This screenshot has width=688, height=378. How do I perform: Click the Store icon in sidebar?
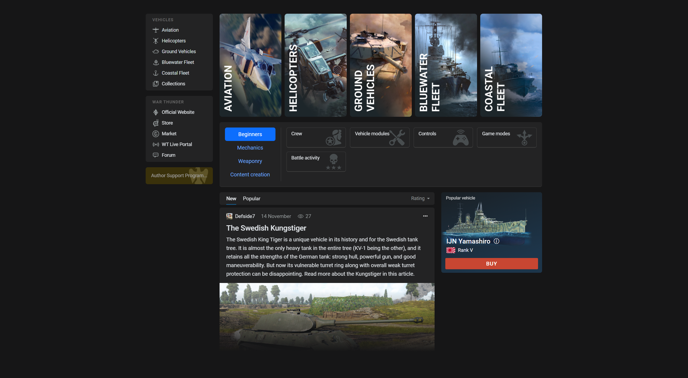[x=156, y=123]
